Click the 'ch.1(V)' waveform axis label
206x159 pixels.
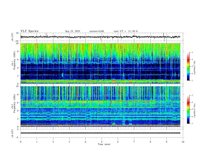click(12, 37)
